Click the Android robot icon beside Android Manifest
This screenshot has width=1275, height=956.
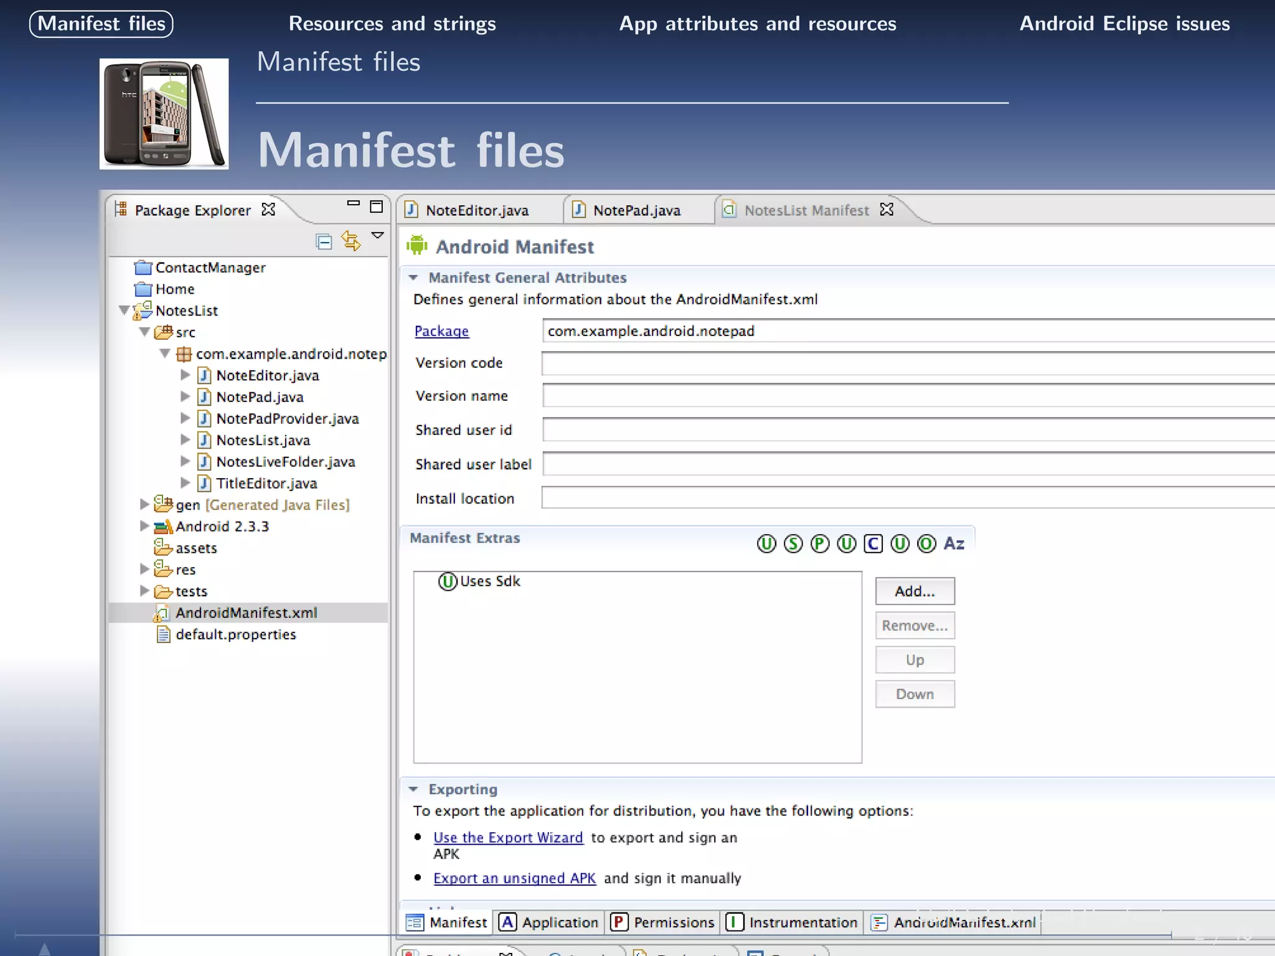coord(417,246)
